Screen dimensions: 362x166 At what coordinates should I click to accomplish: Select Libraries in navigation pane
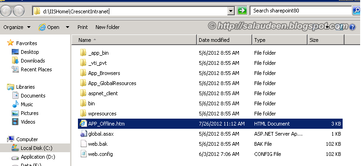click(x=25, y=87)
